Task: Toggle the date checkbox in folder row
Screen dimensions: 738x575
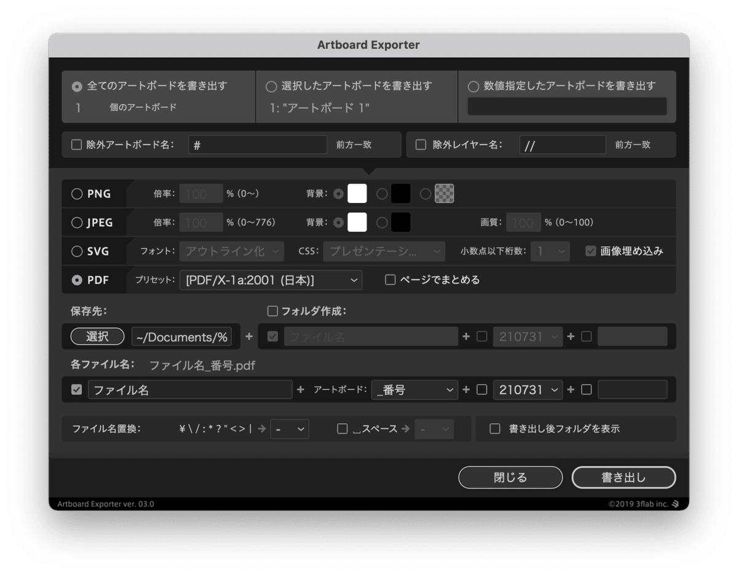Action: [x=482, y=336]
